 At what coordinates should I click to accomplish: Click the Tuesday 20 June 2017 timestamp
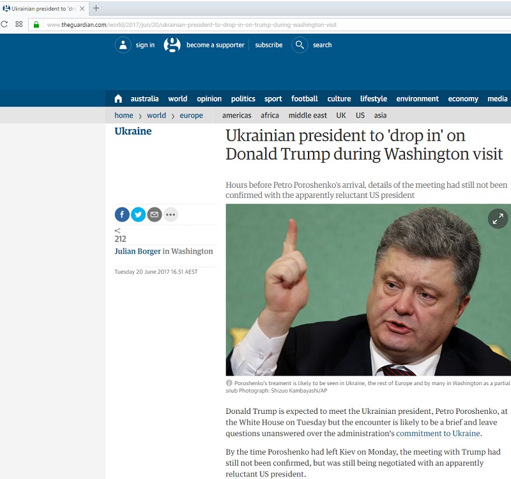(x=156, y=272)
